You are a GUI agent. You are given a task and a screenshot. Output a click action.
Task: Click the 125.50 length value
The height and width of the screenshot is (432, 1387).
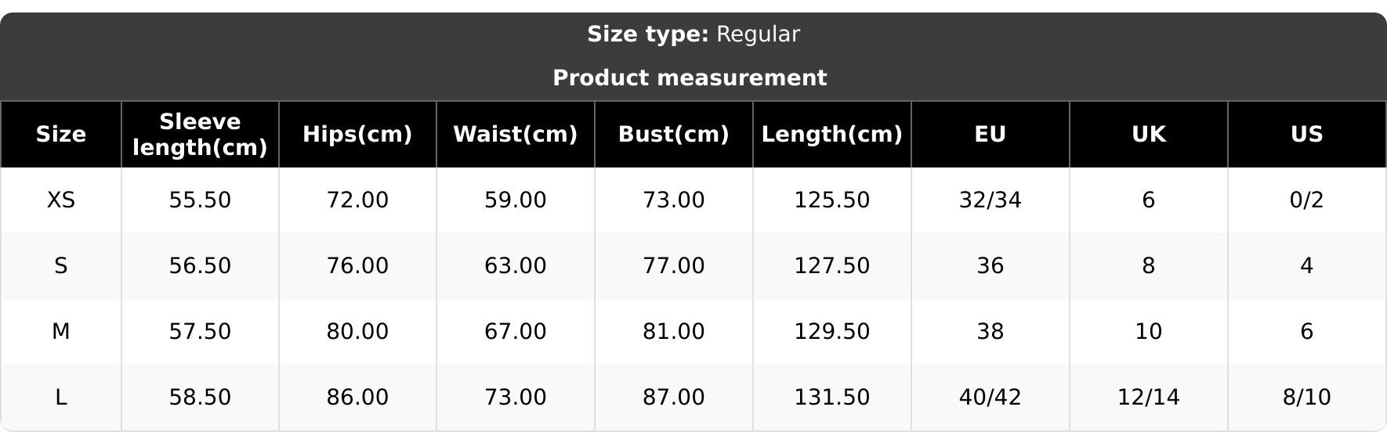[x=832, y=200]
